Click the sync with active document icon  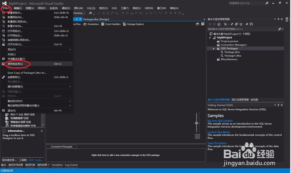tap(232, 24)
